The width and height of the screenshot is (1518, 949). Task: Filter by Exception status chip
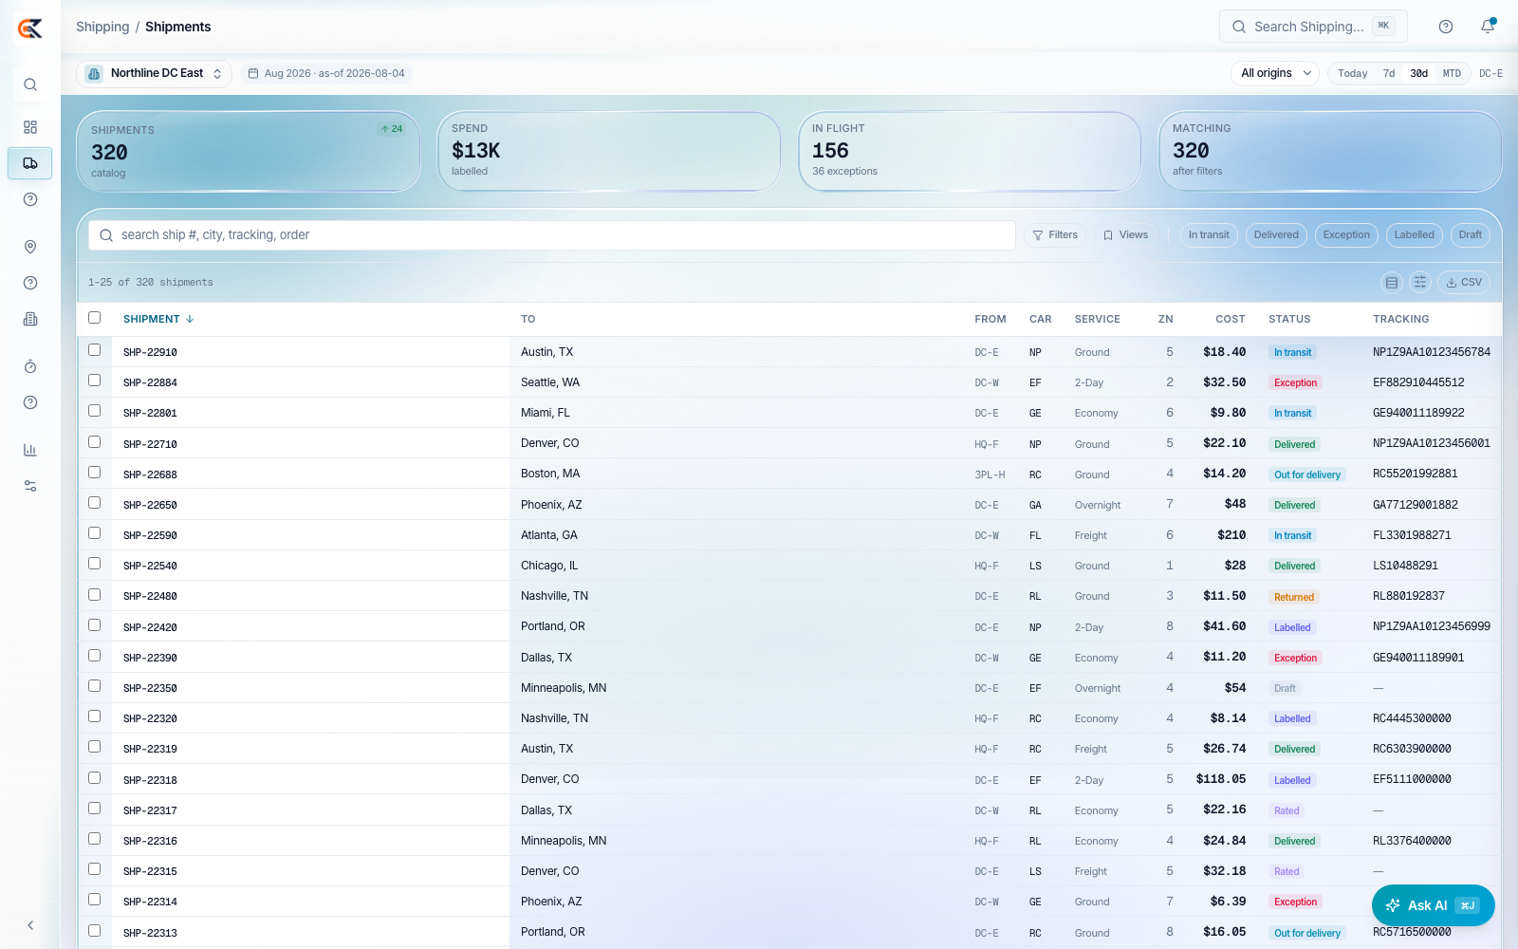tap(1346, 235)
